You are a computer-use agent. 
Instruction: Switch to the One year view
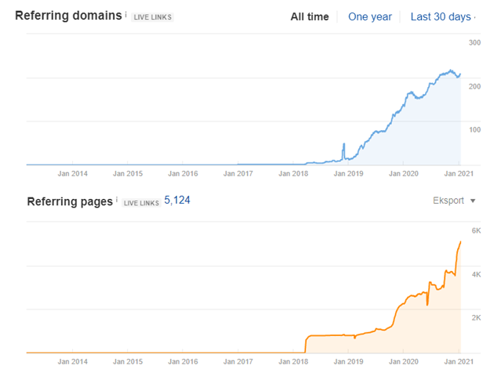click(370, 16)
